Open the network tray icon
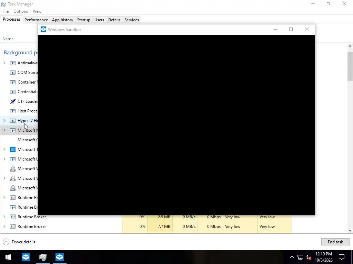This screenshot has width=353, height=264. coord(300,257)
